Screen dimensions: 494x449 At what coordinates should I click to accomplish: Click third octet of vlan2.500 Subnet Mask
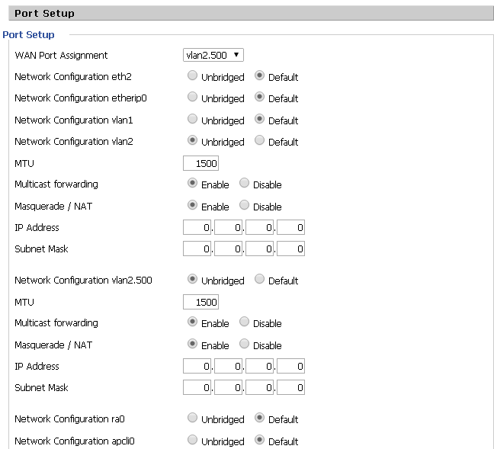[260, 387]
